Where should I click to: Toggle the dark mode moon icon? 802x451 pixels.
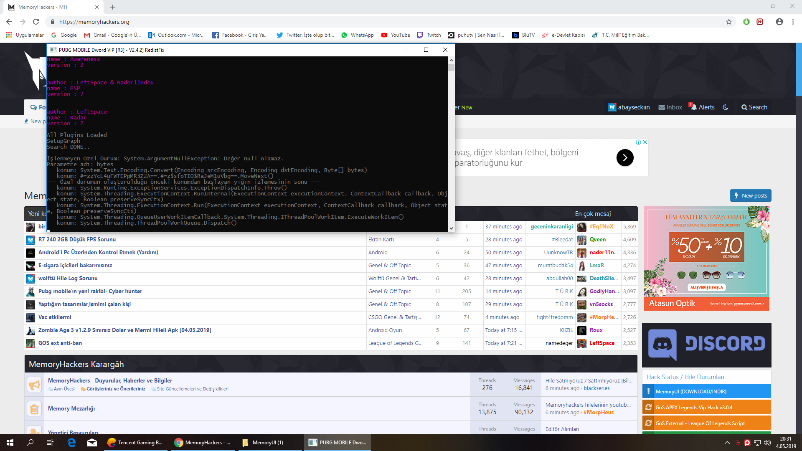[x=726, y=107]
